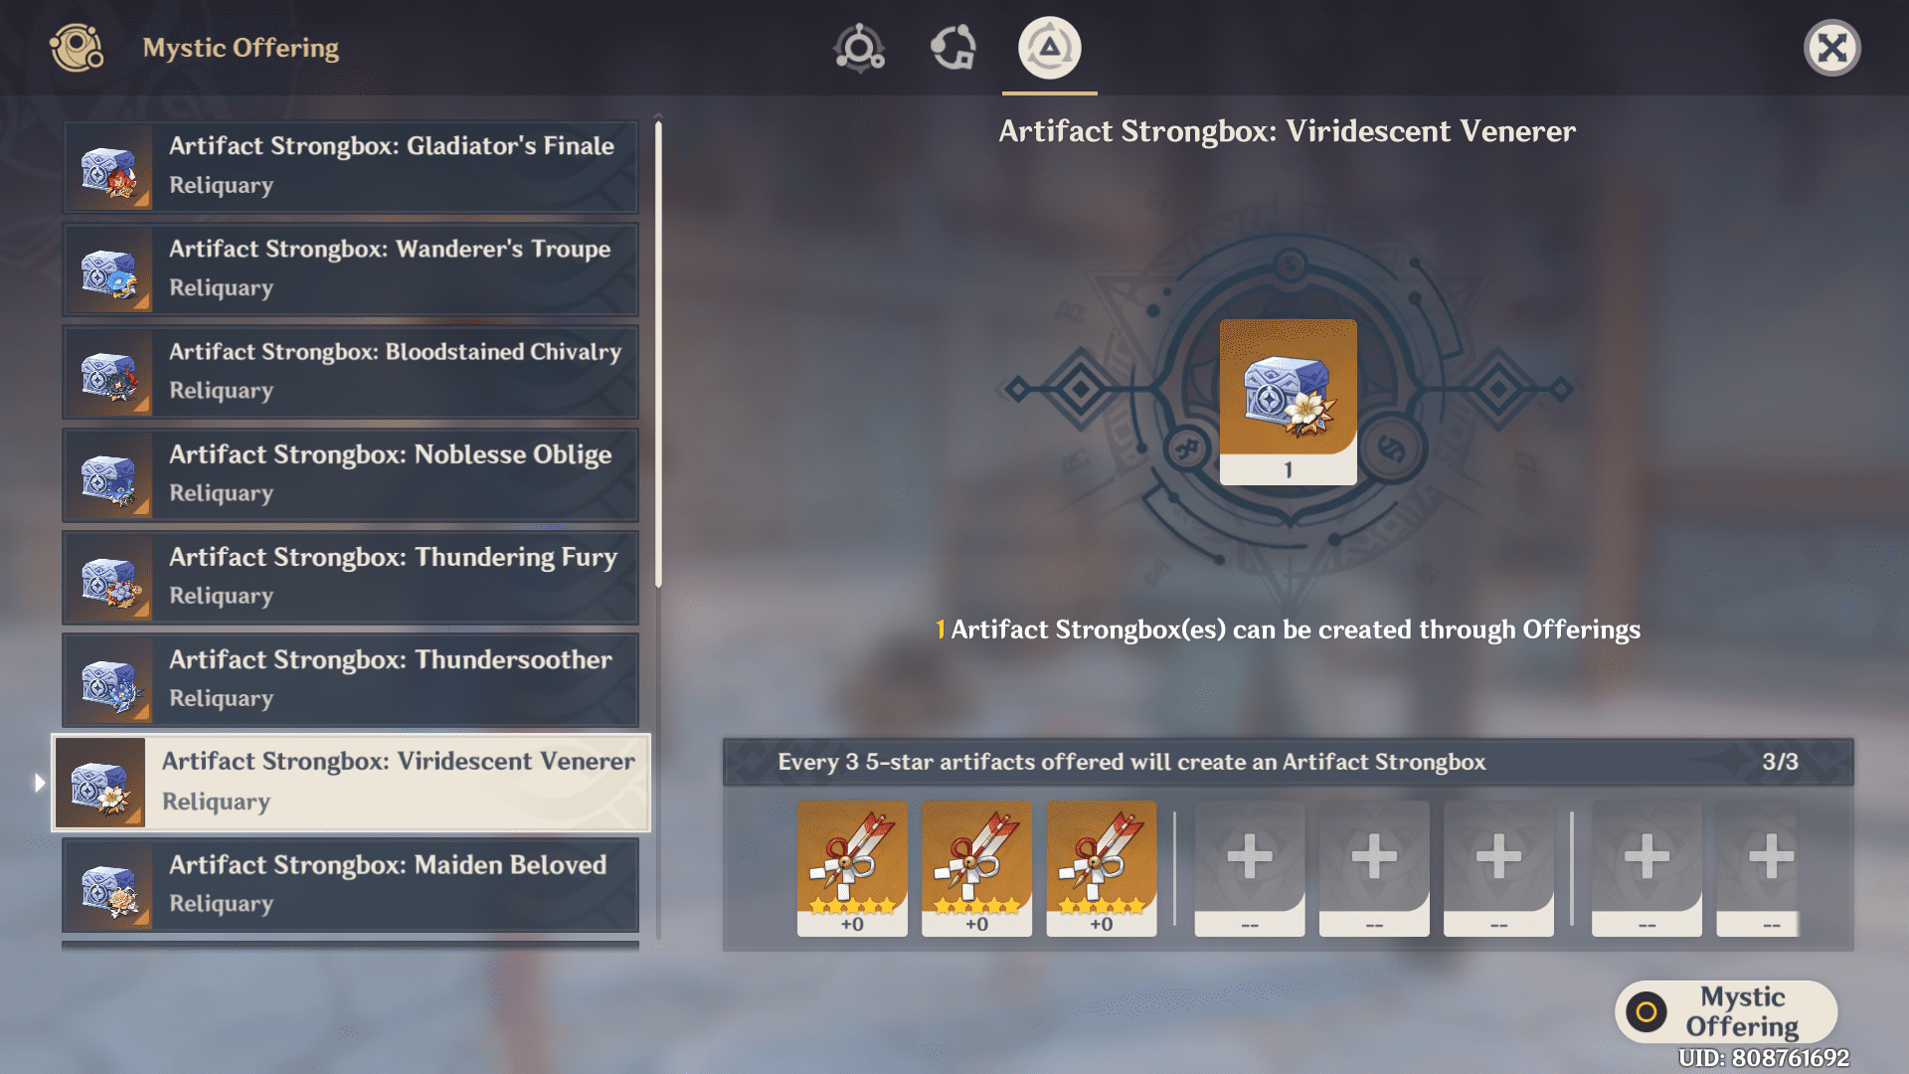Image resolution: width=1909 pixels, height=1074 pixels.
Task: Select the triangle/settings icon in top bar
Action: coord(1049,47)
